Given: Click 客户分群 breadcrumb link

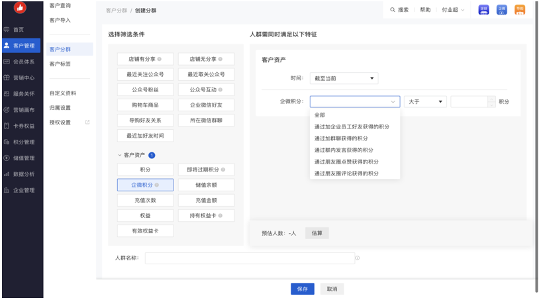Looking at the screenshot, I should point(117,11).
